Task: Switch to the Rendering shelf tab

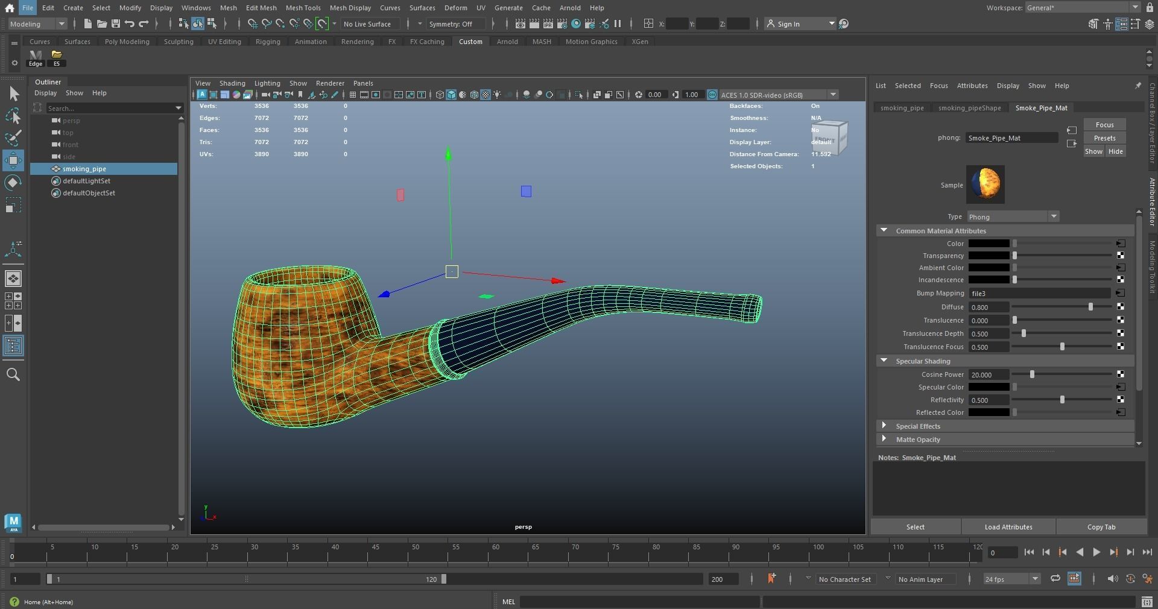Action: click(x=357, y=42)
